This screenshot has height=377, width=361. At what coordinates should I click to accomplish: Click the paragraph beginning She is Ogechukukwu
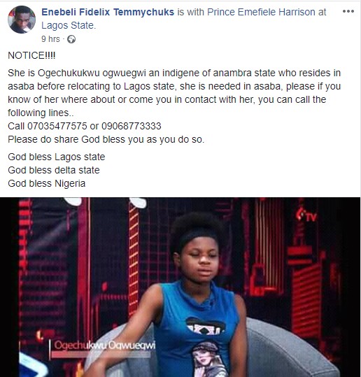tap(174, 93)
